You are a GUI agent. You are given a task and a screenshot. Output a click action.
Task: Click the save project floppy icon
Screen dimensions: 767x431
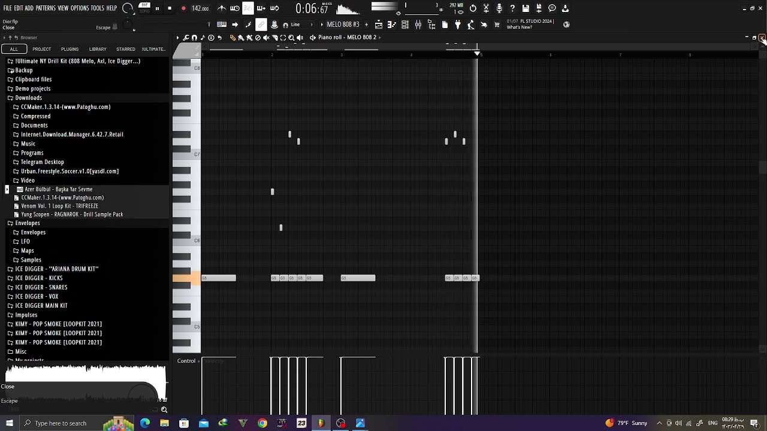526,8
